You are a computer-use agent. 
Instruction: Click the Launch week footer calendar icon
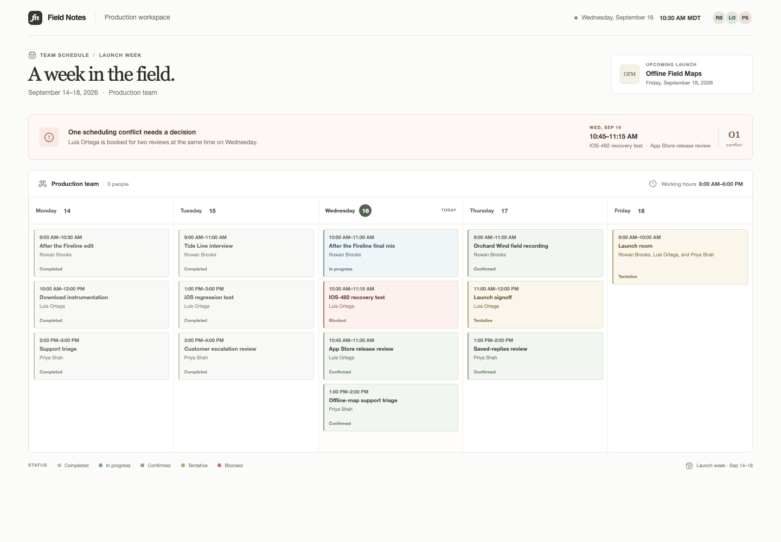[689, 466]
